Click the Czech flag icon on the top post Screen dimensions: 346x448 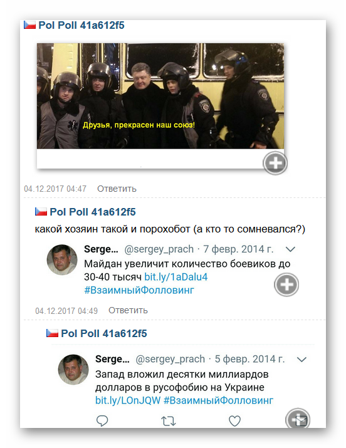click(29, 25)
